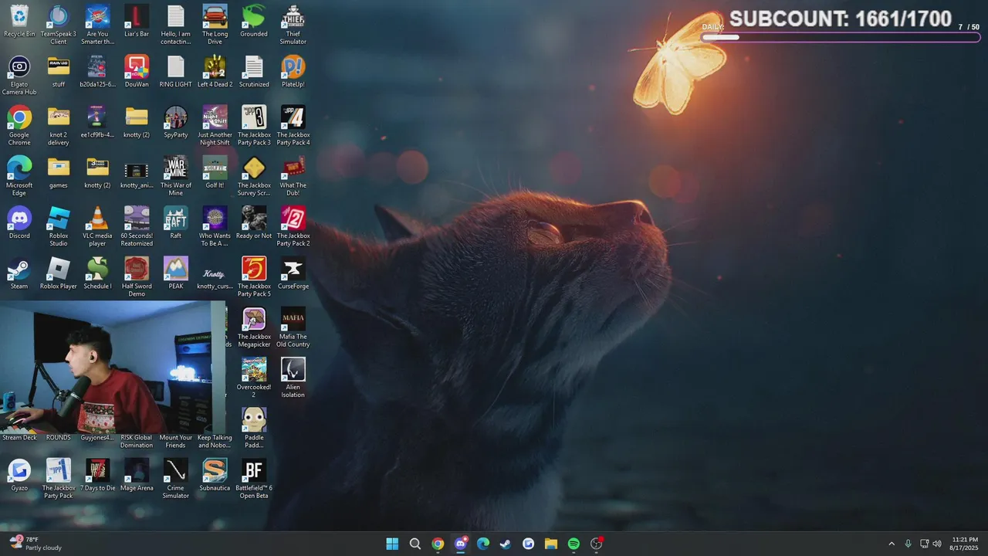Open the 'stuff' folder
The width and height of the screenshot is (988, 556).
(x=59, y=71)
